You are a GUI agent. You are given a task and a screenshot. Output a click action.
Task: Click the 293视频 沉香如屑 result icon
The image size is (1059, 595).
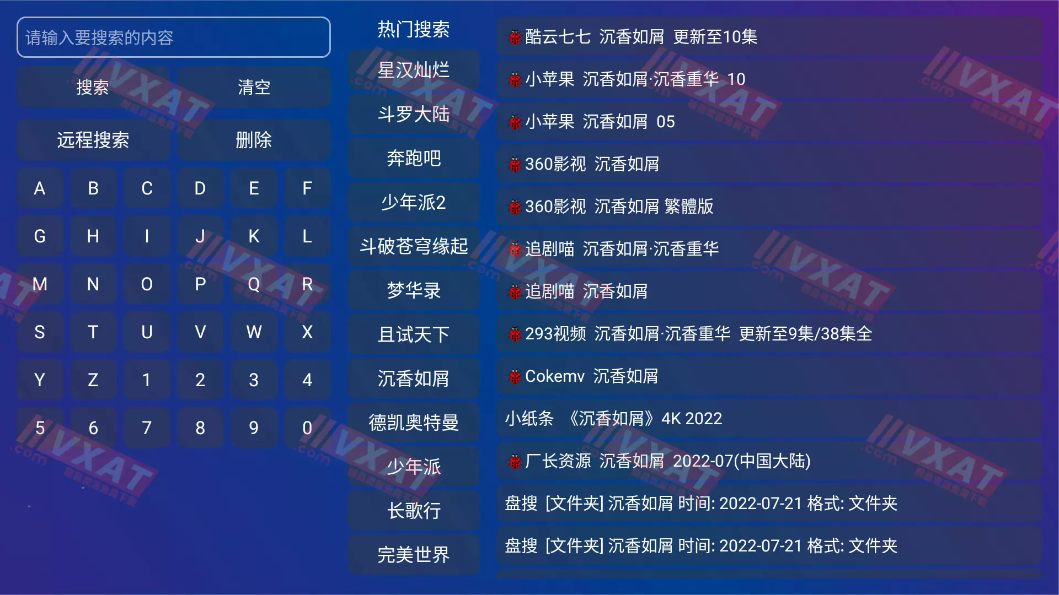514,333
